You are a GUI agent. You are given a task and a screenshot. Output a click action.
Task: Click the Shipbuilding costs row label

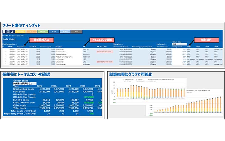24,89
